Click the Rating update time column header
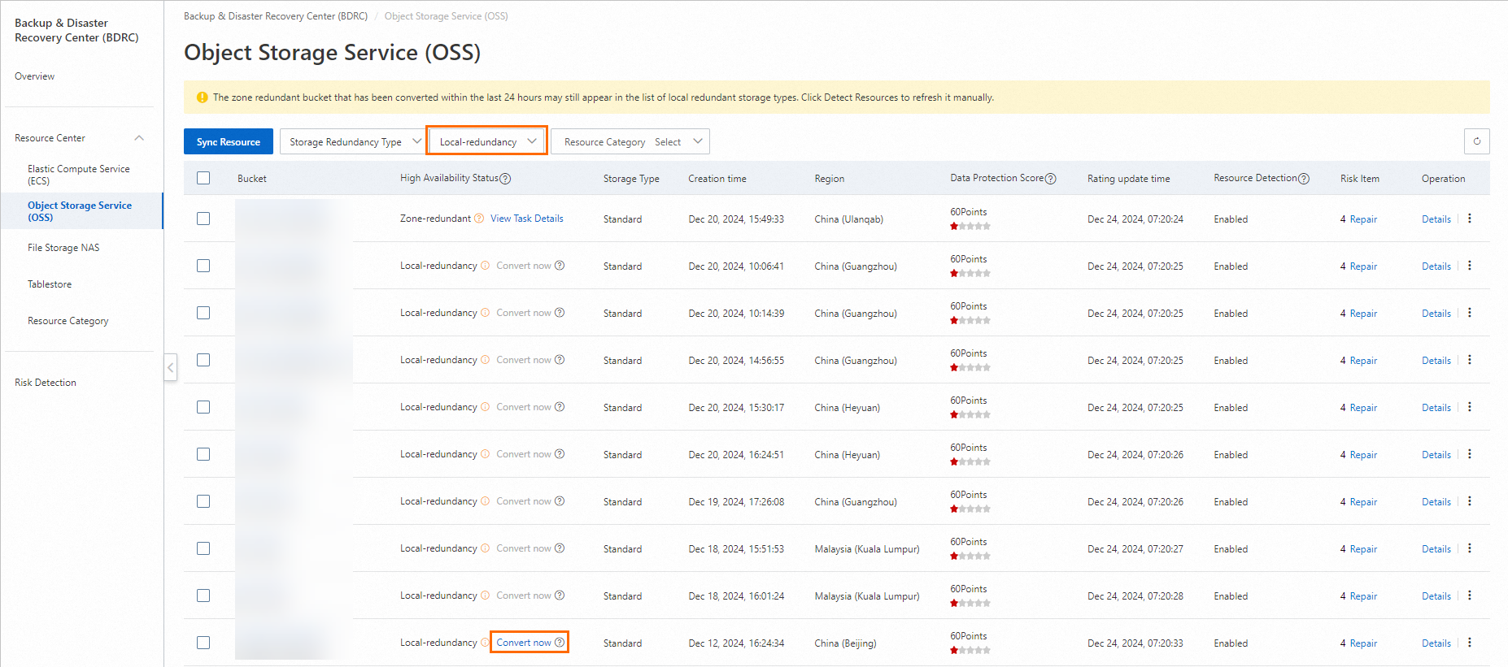The image size is (1508, 667). [x=1129, y=179]
